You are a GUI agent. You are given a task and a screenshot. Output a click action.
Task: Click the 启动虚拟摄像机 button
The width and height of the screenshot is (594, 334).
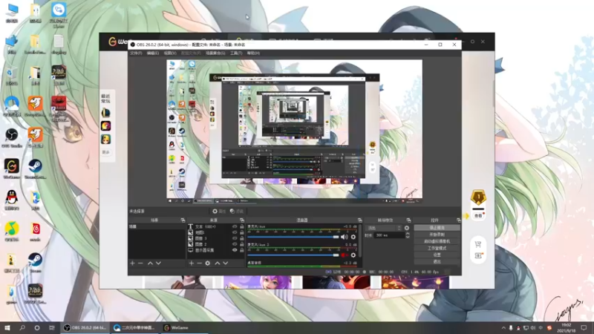pos(437,241)
